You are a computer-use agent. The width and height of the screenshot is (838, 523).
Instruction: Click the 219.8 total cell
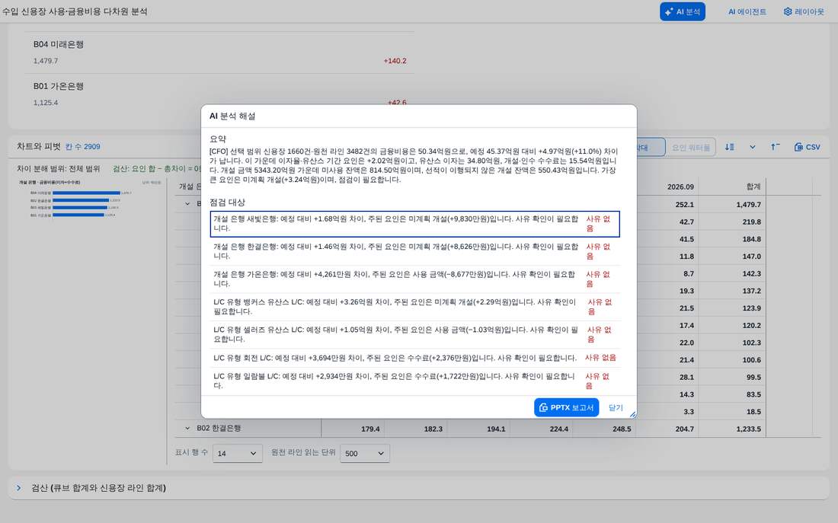tap(751, 222)
